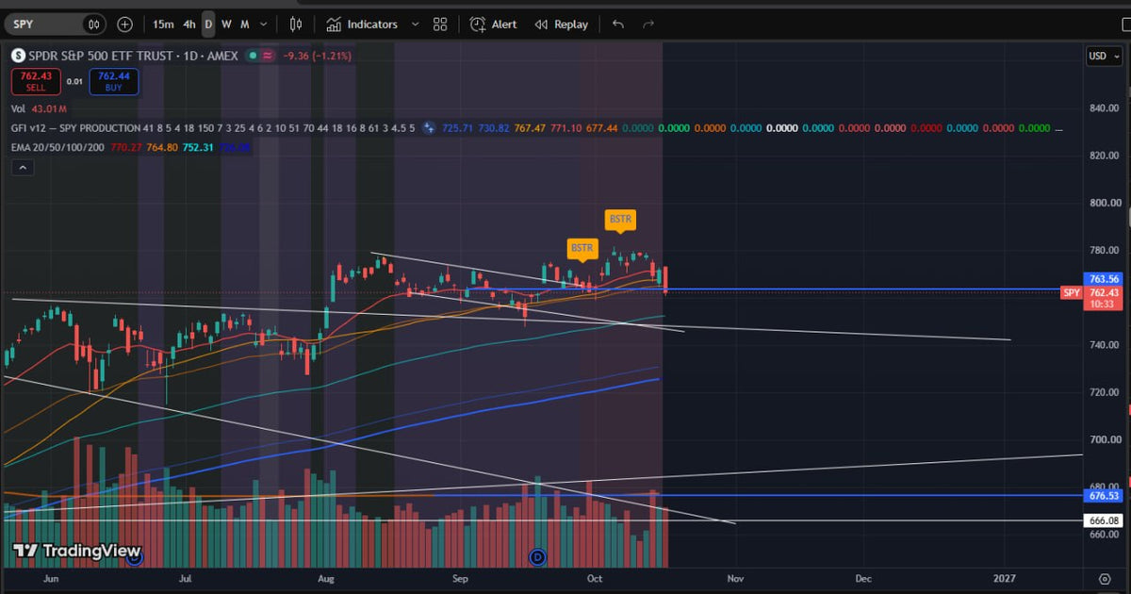The height and width of the screenshot is (594, 1131).
Task: Open the layout templates grid icon
Action: point(440,25)
